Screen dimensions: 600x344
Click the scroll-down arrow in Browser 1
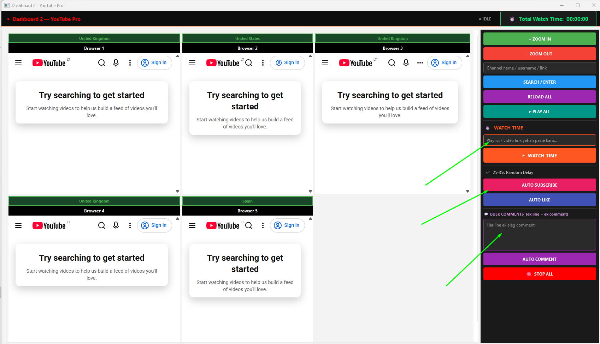[177, 191]
